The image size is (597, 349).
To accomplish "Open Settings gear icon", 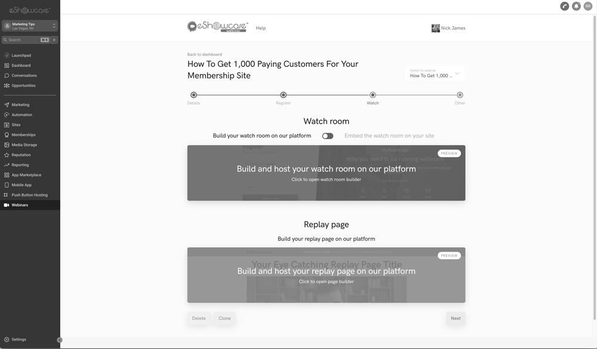I will (x=7, y=339).
